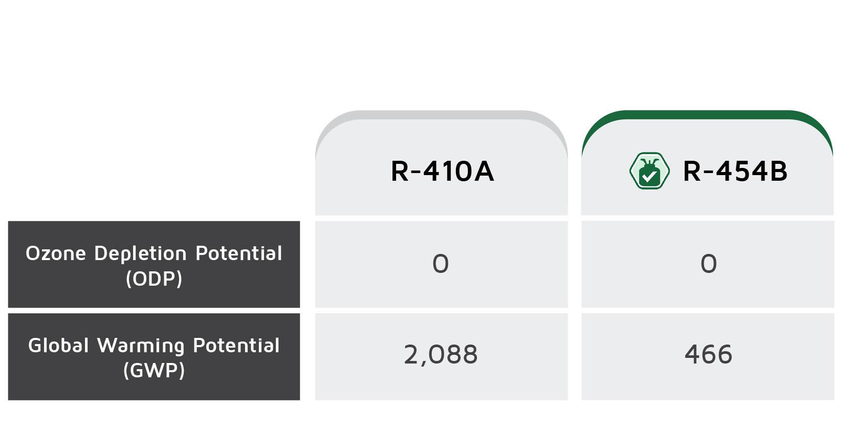Click the (ODP) abbreviation text
The image size is (851, 427).
click(x=154, y=279)
